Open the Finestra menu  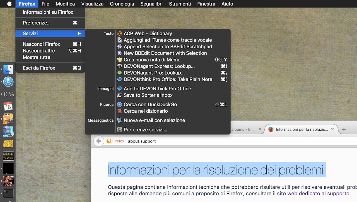(x=206, y=4)
